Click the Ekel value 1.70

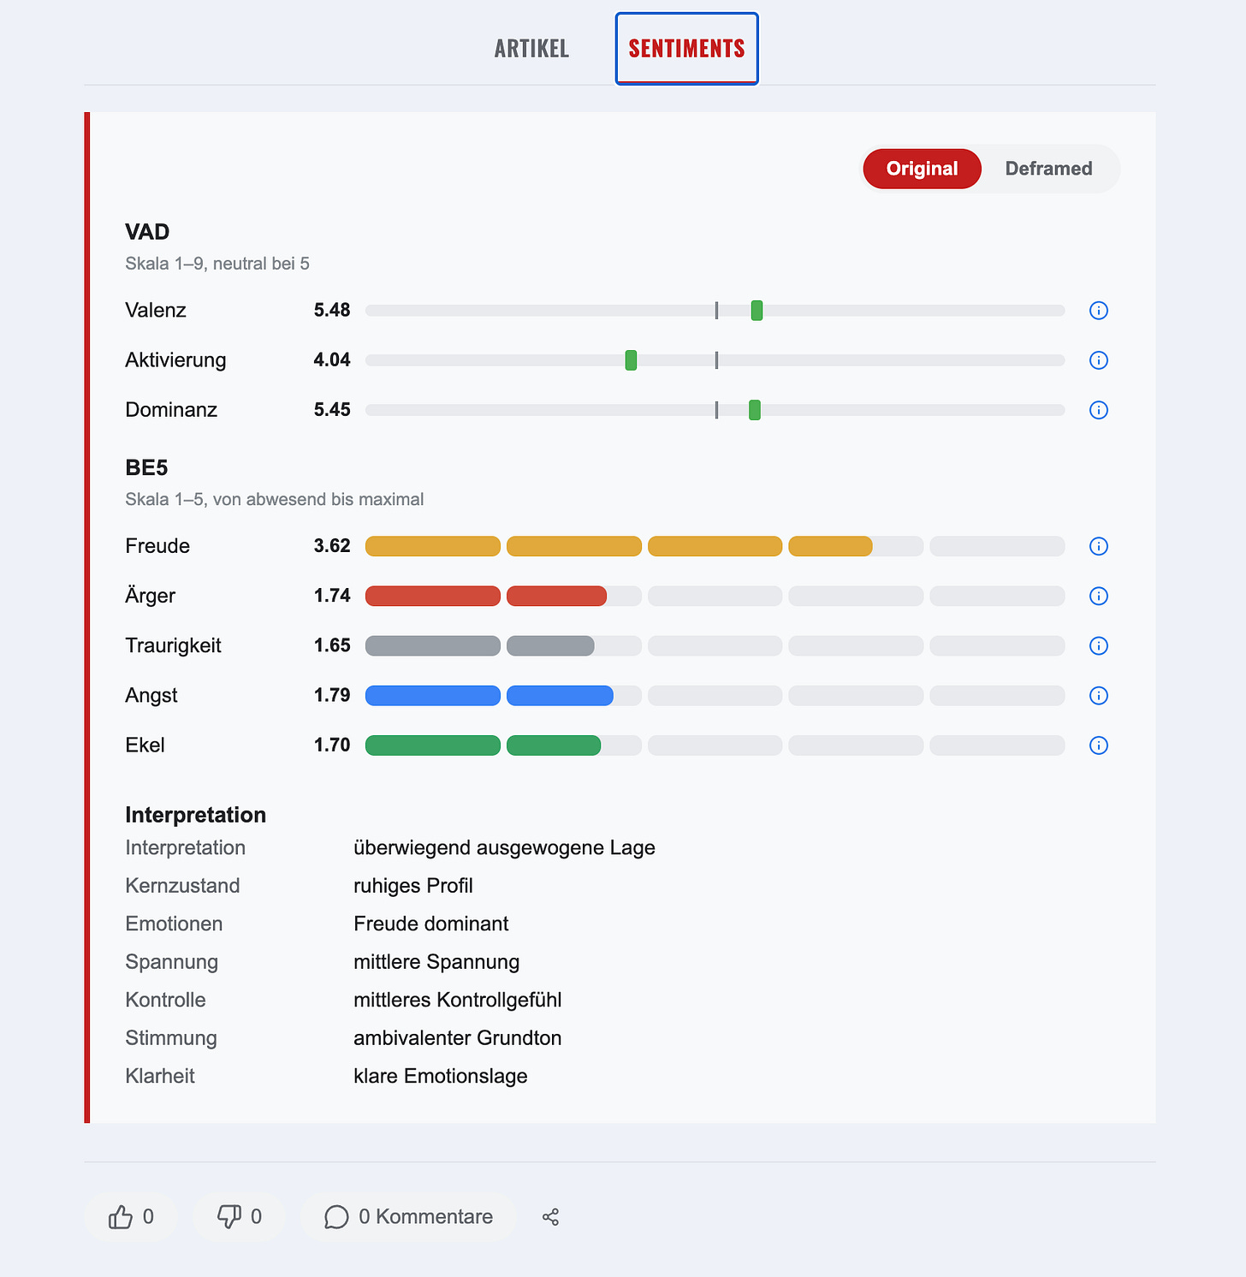332,745
